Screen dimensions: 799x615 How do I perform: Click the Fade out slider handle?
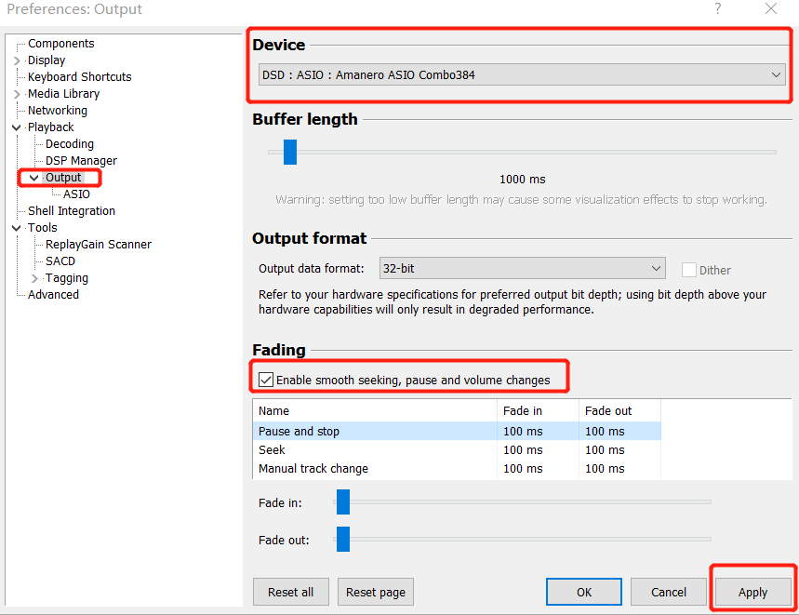342,539
